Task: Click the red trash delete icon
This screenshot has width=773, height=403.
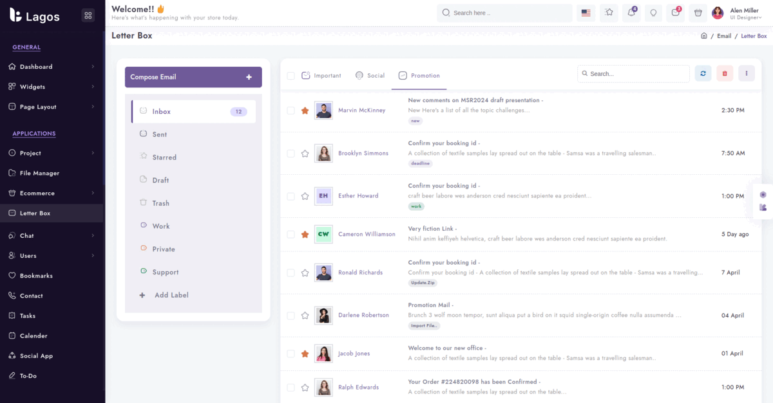Action: [725, 74]
